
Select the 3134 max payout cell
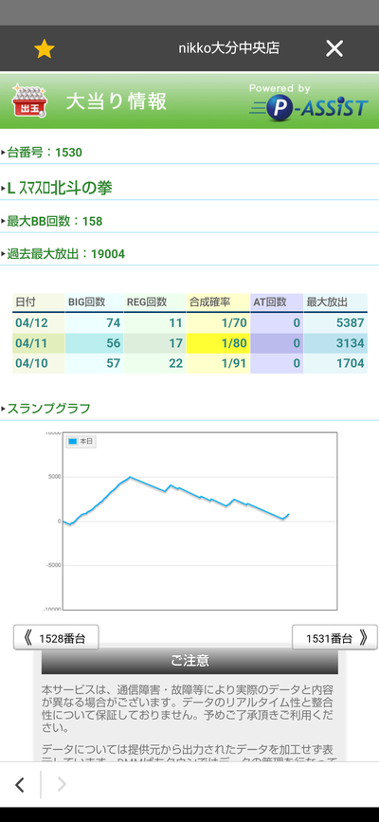click(x=335, y=343)
